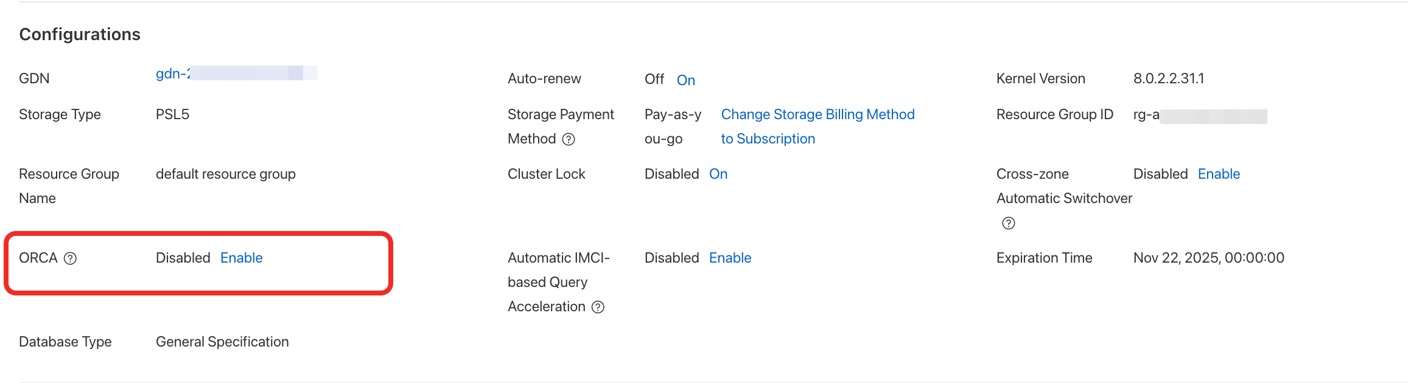Open the GDN link starting with gdn-

click(x=173, y=74)
